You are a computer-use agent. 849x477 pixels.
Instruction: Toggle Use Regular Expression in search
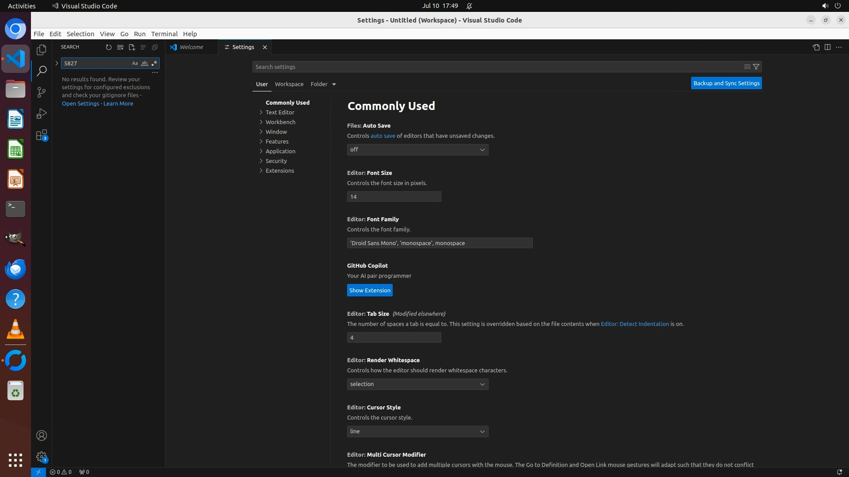tap(154, 63)
